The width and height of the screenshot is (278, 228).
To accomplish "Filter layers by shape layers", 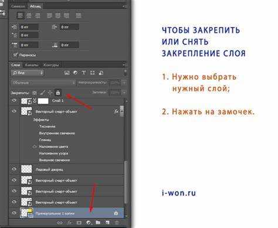I will click(x=92, y=73).
